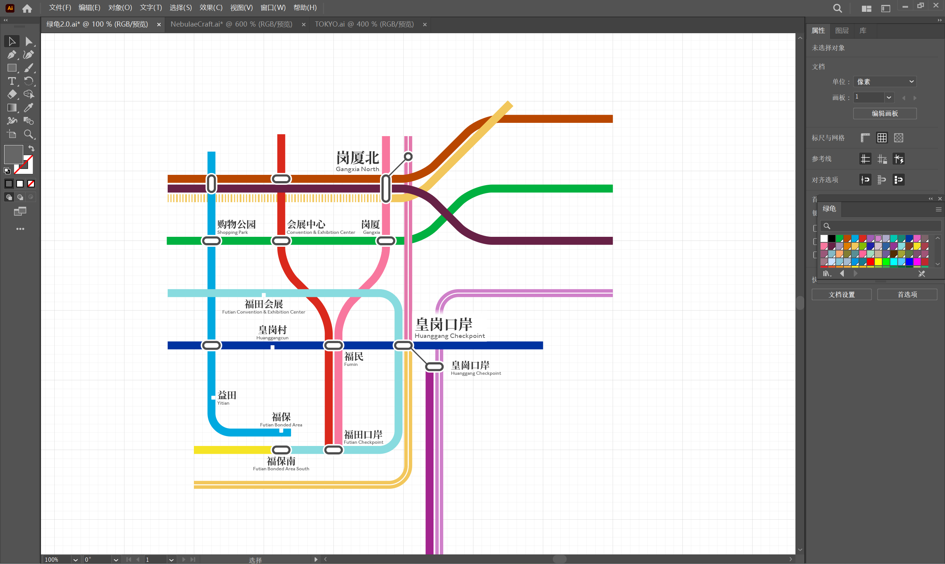The height and width of the screenshot is (564, 945).
Task: Pick the black swatch in 绿龟 panel
Action: tap(832, 239)
